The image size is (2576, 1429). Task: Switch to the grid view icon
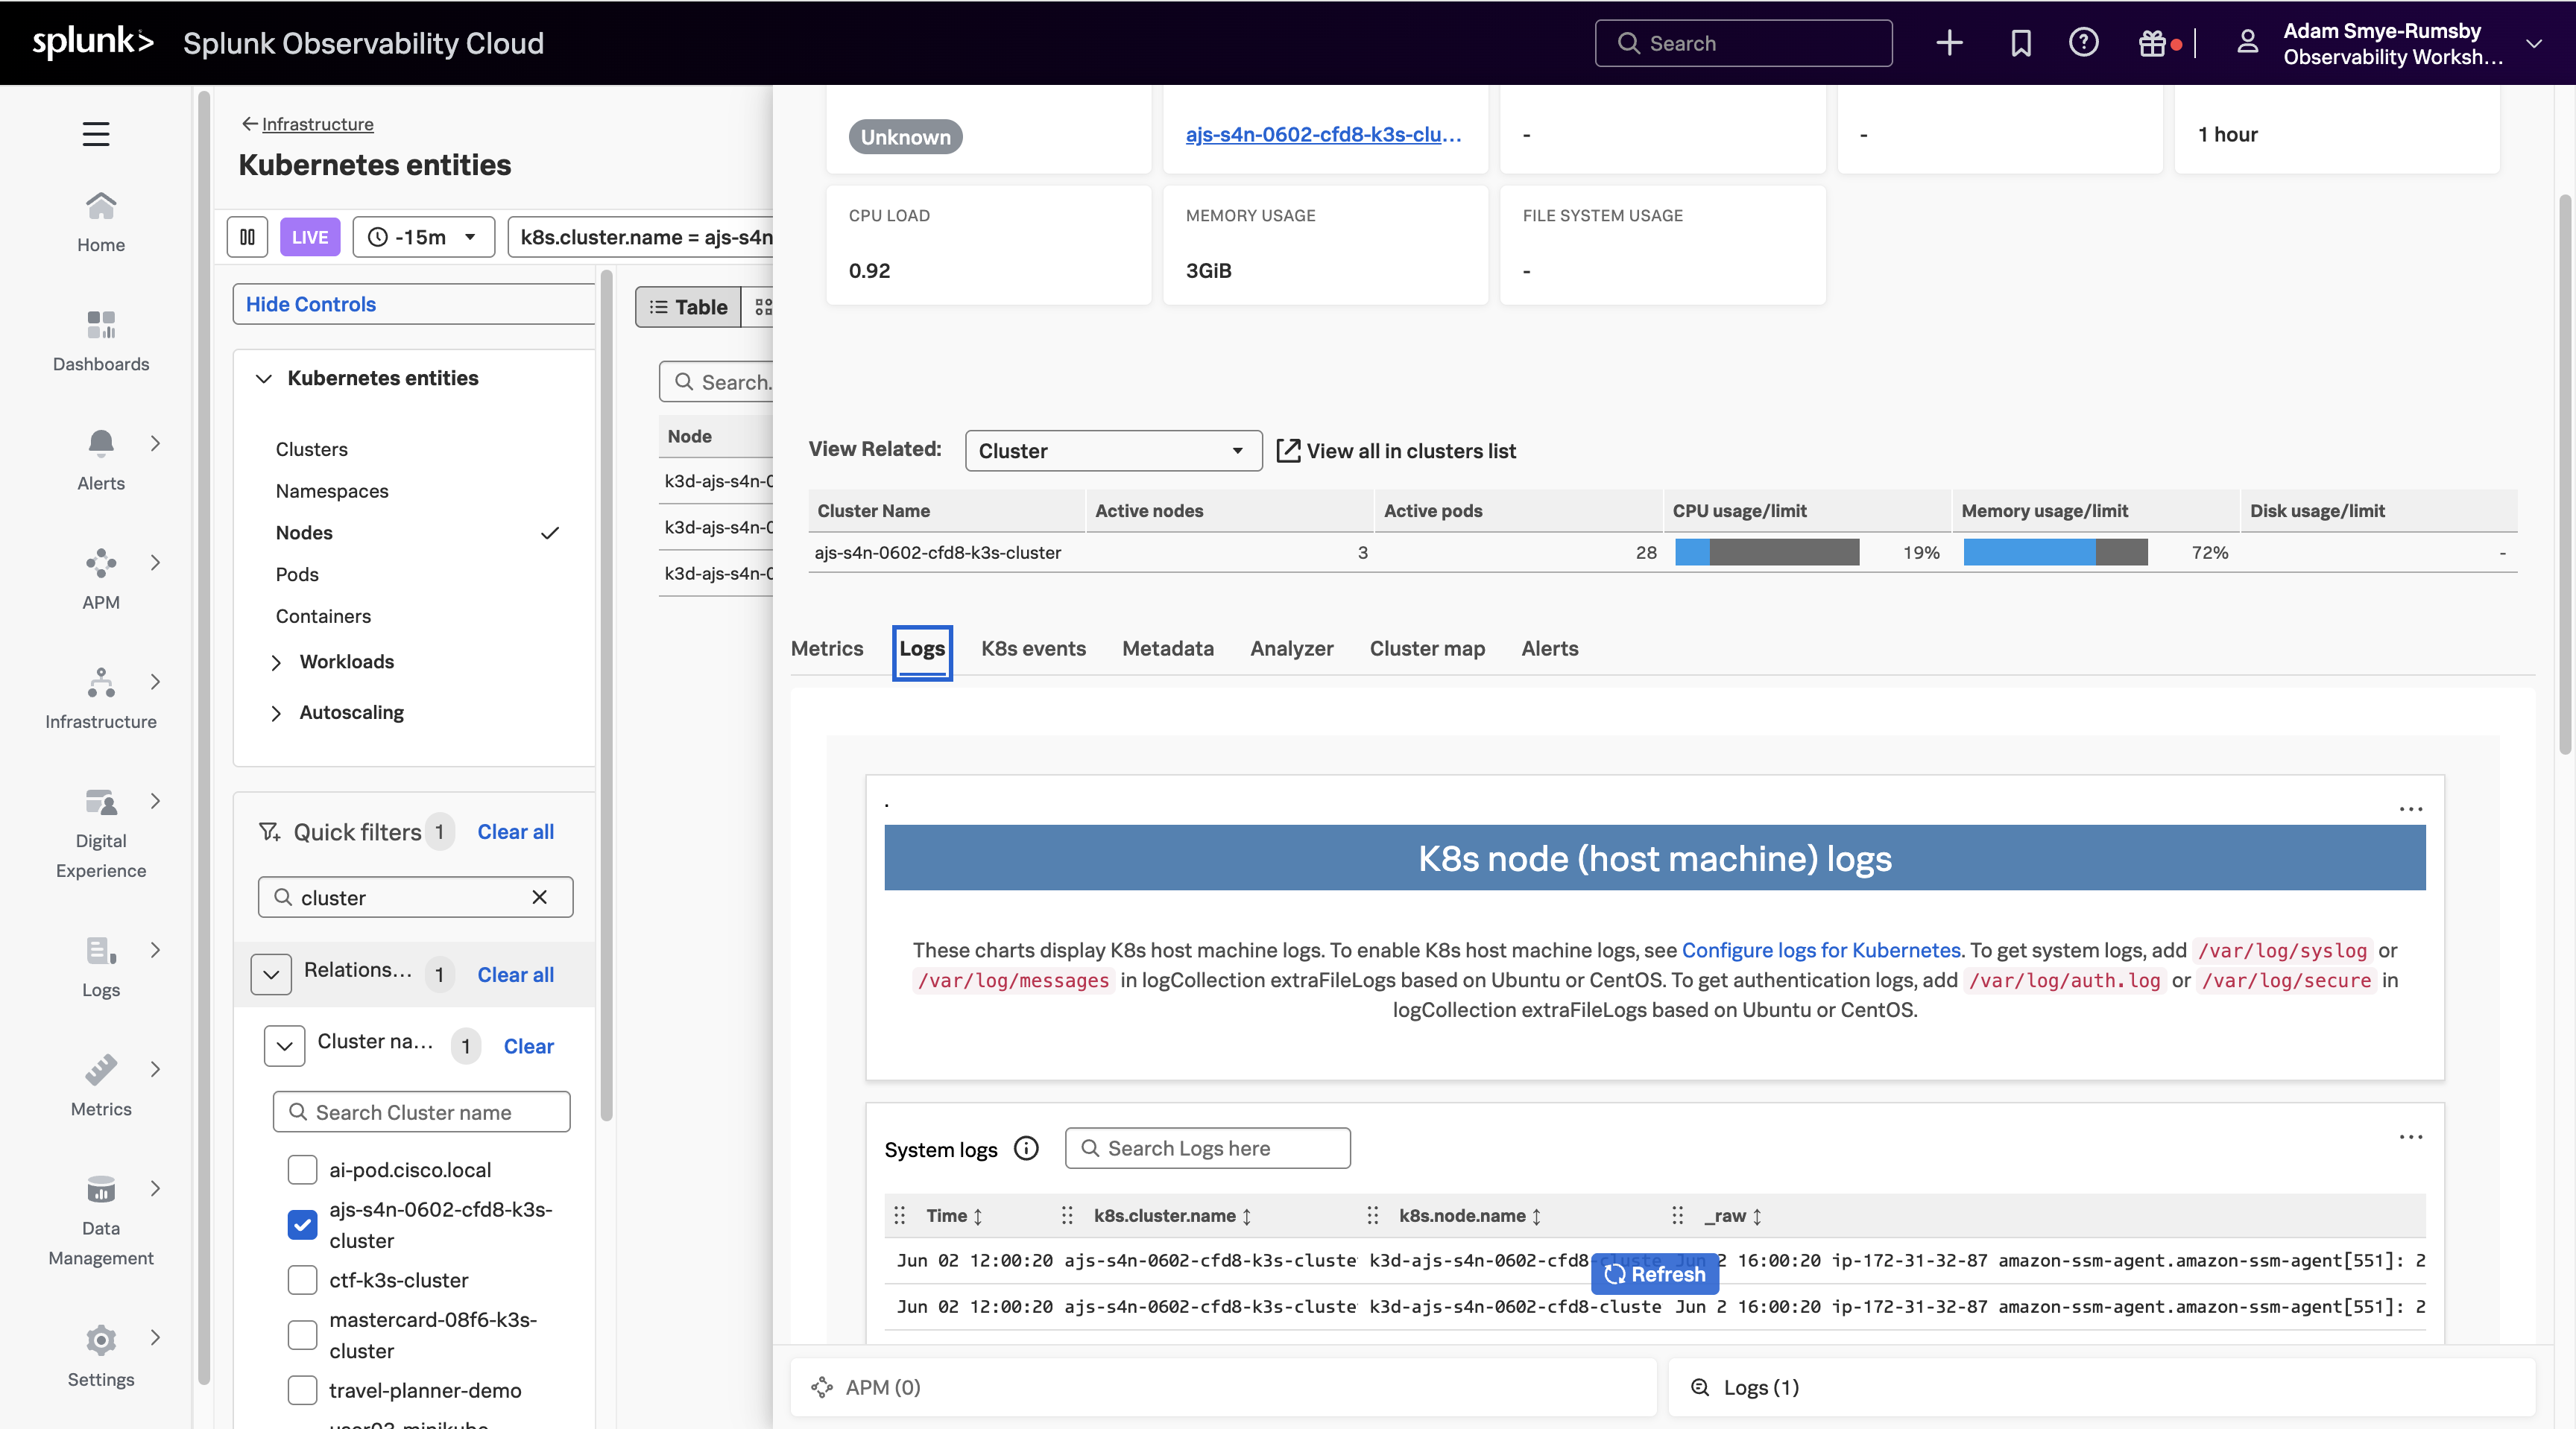[x=763, y=307]
